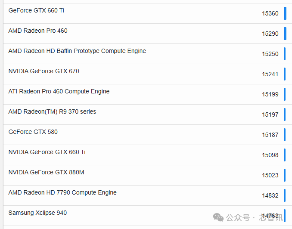Click the score 14832
The image size is (292, 229).
pos(270,195)
